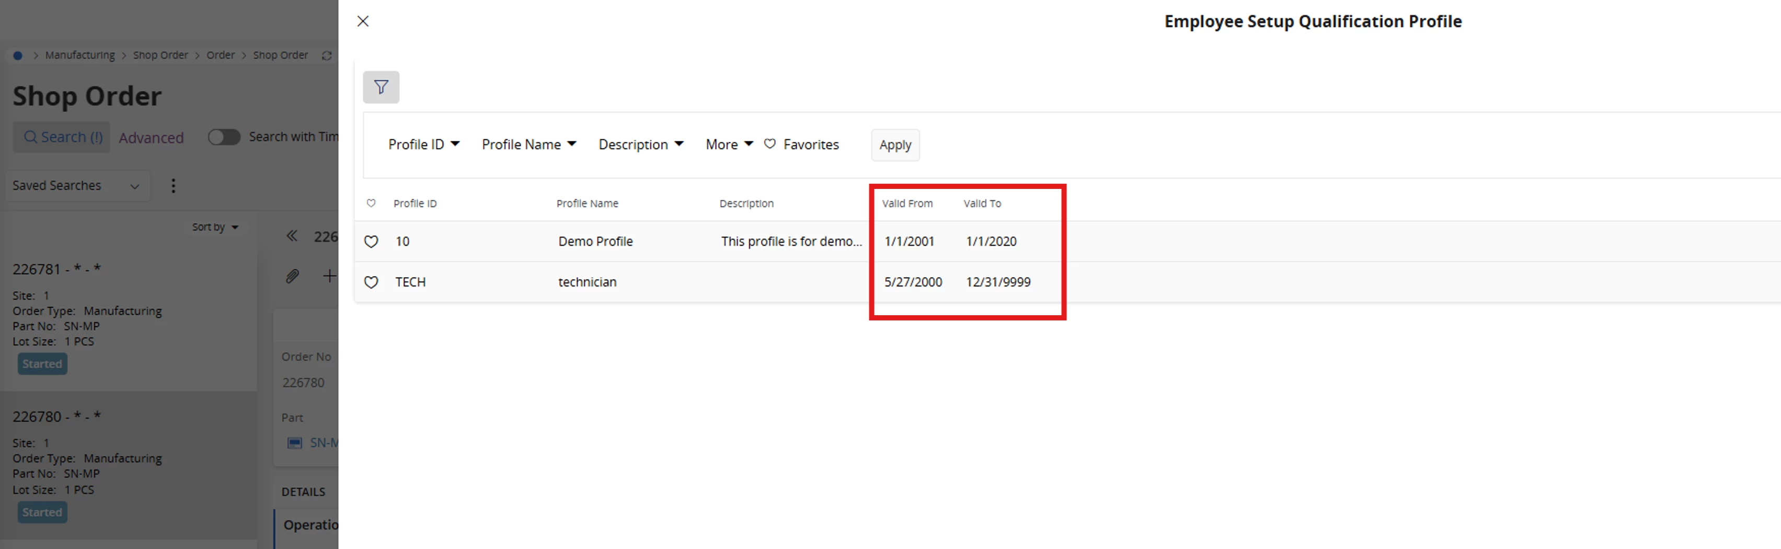Open the More filters dropdown
This screenshot has height=549, width=1781.
729,145
